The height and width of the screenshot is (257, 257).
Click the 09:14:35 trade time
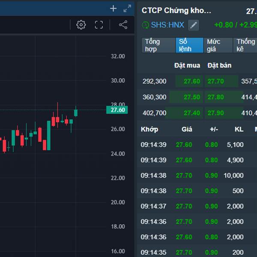[x=153, y=252]
